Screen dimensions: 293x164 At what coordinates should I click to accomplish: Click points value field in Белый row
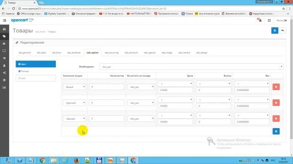(x=214, y=90)
